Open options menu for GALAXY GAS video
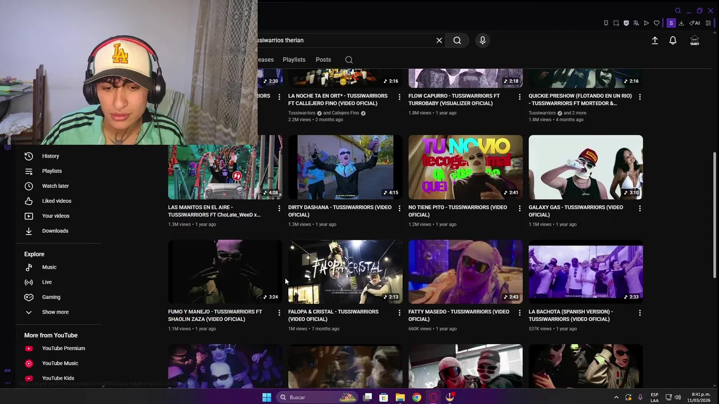This screenshot has height=404, width=719. [x=640, y=208]
